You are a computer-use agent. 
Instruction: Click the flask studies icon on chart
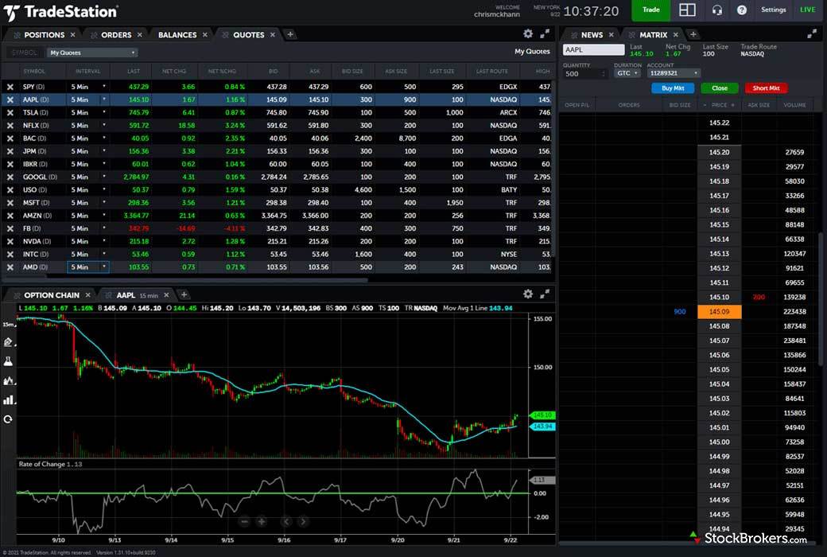tap(9, 361)
